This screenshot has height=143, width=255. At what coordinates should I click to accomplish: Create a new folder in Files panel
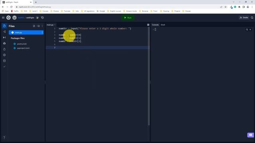tap(39, 26)
